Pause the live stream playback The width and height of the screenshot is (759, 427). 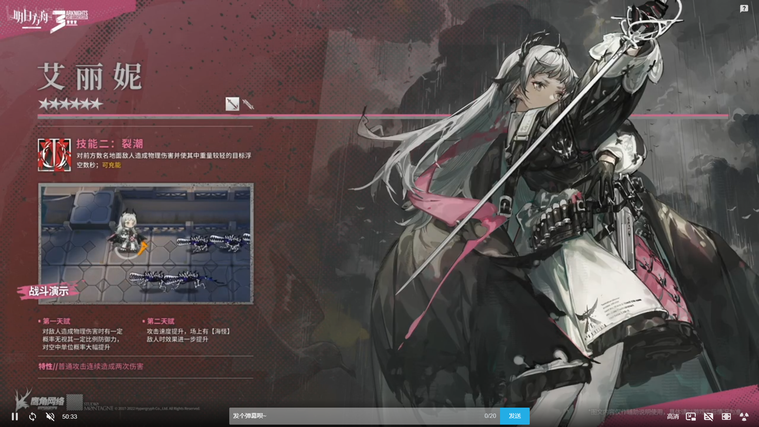(x=15, y=416)
